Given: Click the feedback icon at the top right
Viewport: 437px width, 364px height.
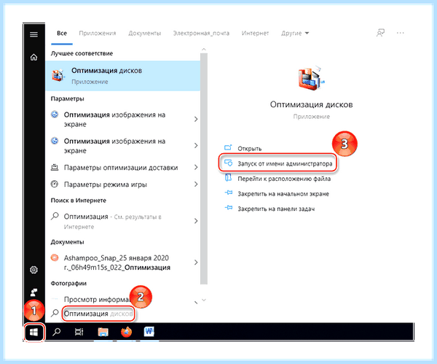Looking at the screenshot, I should click(380, 33).
